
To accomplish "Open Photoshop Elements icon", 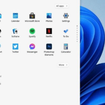I will tap(49, 46).
